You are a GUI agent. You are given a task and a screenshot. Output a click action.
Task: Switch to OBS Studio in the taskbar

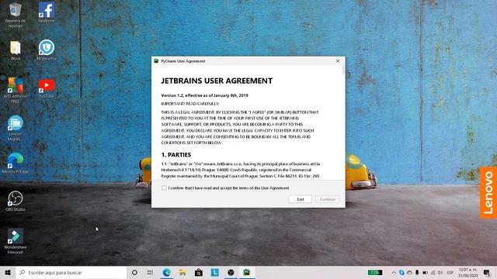click(231, 272)
